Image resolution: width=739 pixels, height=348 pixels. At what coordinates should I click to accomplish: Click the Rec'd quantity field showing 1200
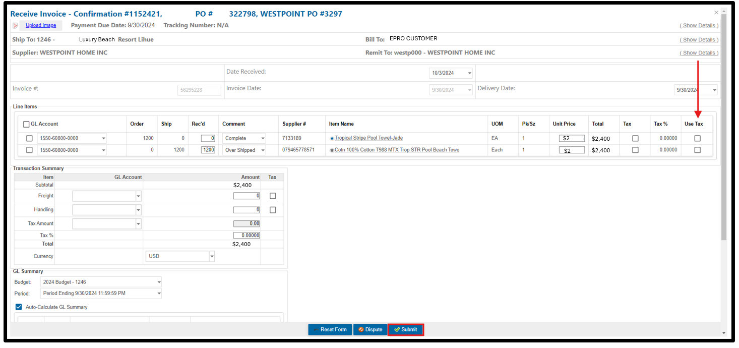coord(208,150)
